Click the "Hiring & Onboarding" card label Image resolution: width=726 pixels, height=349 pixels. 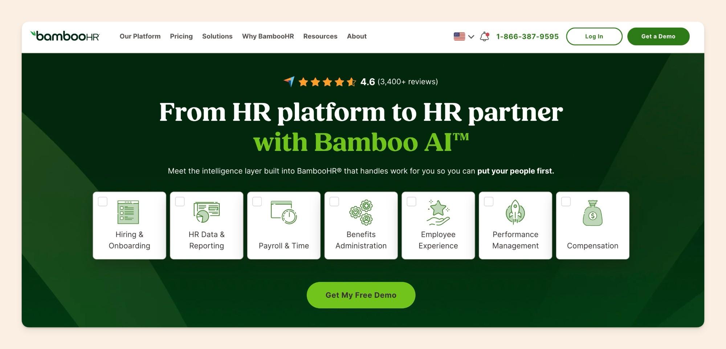[129, 240]
